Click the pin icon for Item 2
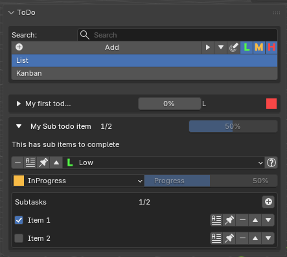Screen dimensions: 287x257 point(229,238)
